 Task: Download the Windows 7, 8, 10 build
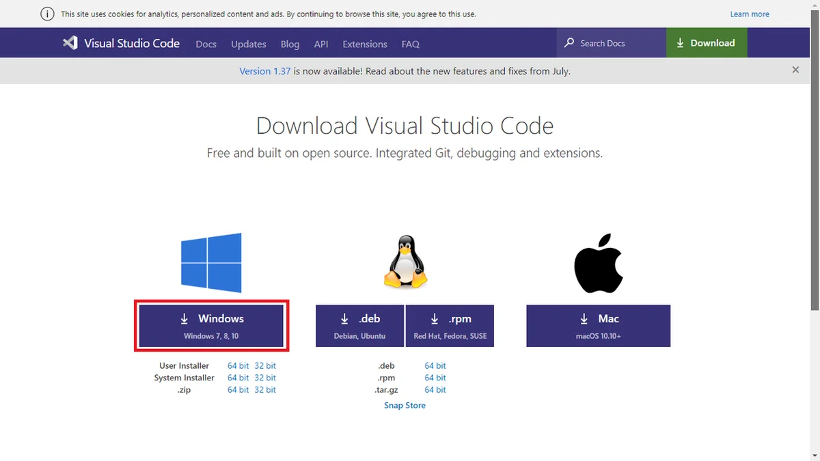tap(211, 326)
